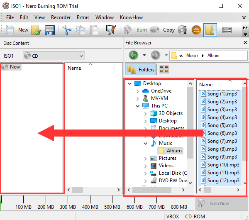Select the New disc node in Disc Content
Viewport: 249px width, 220px height.
(x=12, y=67)
